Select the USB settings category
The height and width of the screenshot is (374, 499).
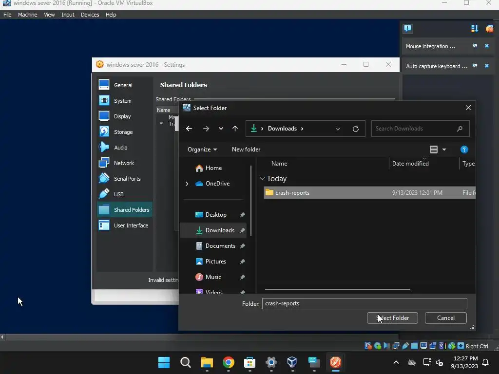point(125,194)
